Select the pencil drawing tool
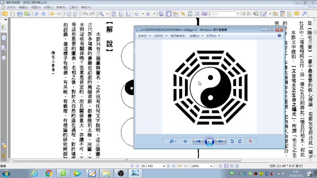 pos(264,14)
